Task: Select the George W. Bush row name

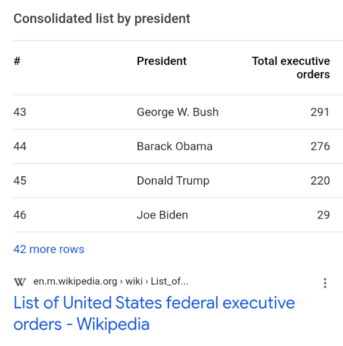Action: pos(177,112)
